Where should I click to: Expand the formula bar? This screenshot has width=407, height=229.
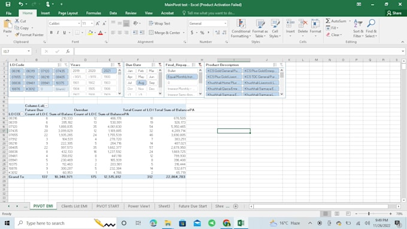(403, 51)
